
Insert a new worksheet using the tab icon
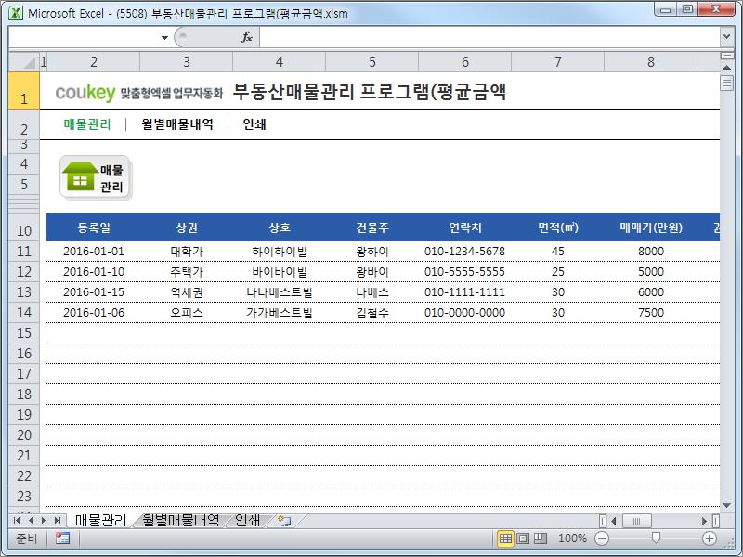point(284,521)
